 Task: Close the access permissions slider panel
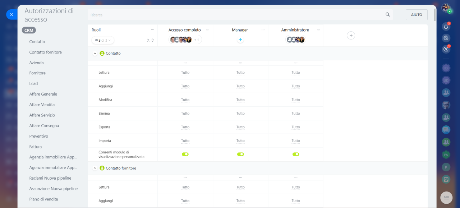(11, 14)
